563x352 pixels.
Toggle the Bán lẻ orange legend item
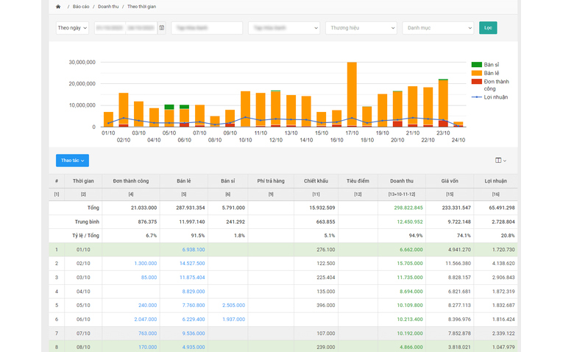[x=486, y=73]
